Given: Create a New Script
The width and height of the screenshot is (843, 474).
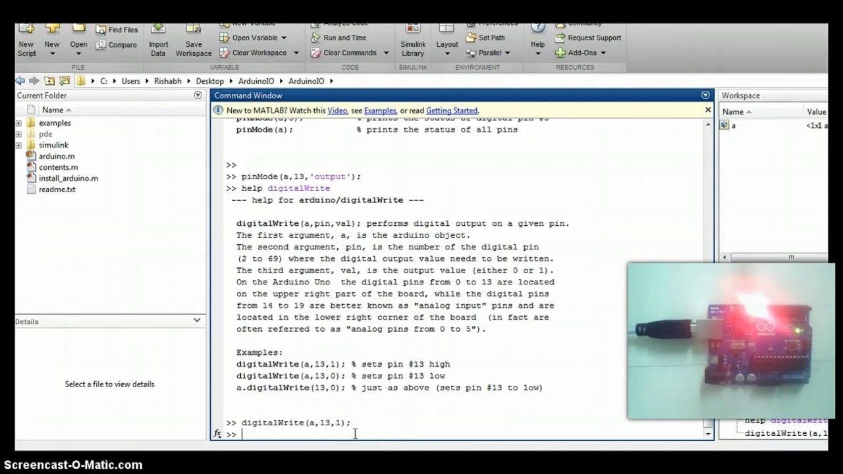Looking at the screenshot, I should click(26, 41).
